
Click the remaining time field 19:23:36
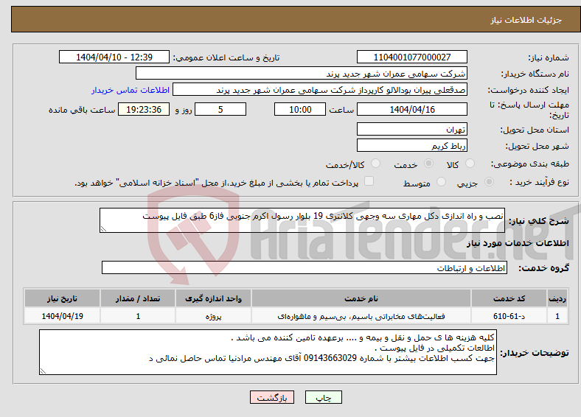click(144, 110)
